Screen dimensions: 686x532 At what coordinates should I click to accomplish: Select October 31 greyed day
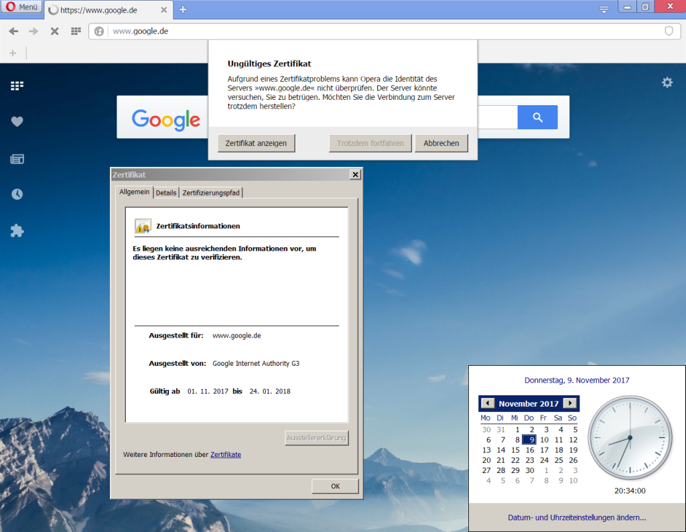point(500,429)
